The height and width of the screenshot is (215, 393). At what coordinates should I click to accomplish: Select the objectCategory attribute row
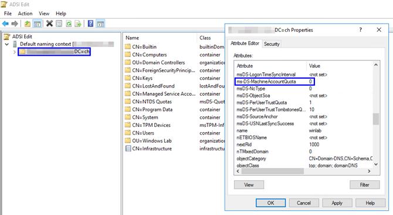point(303,159)
